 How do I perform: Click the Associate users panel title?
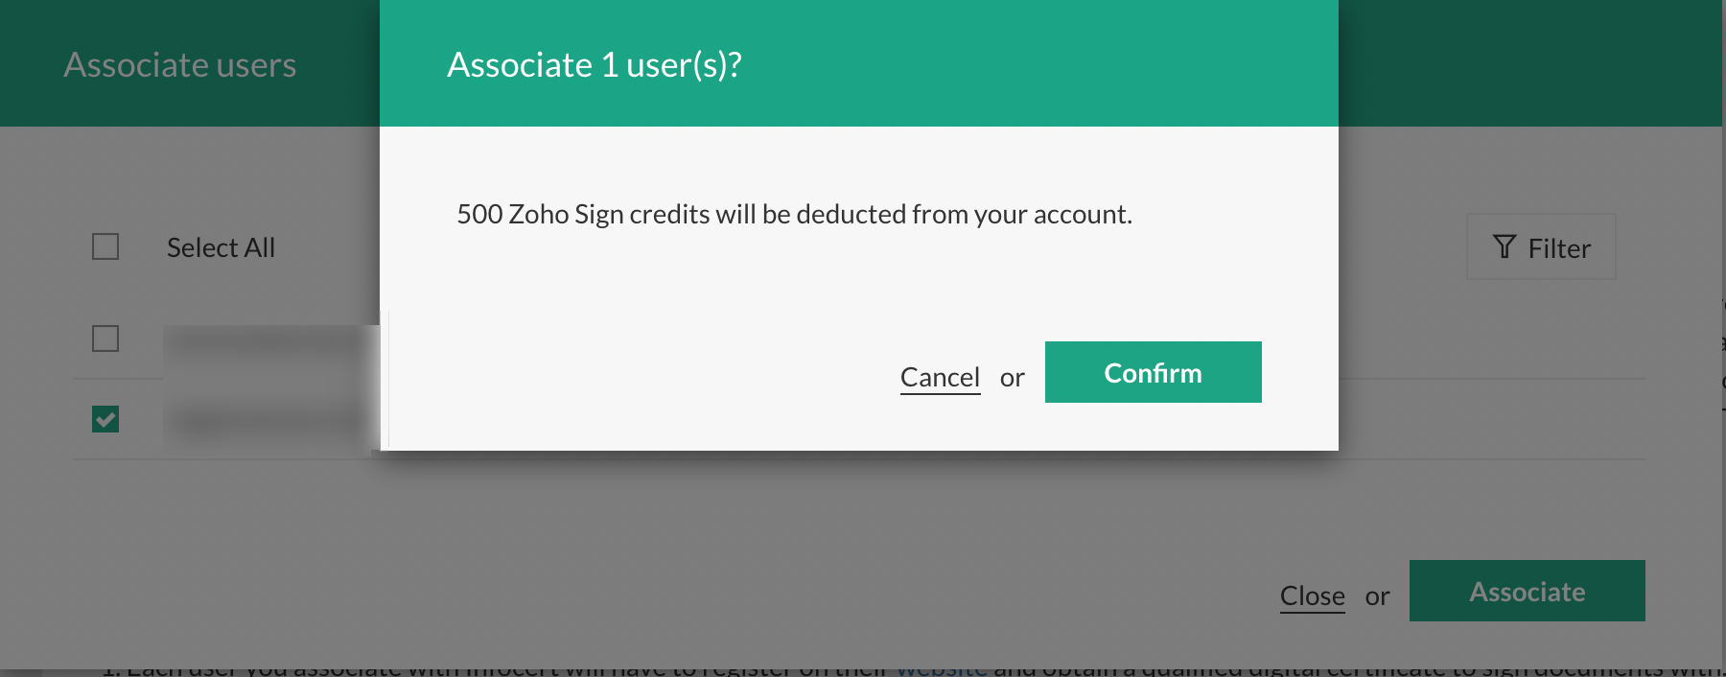(x=180, y=65)
